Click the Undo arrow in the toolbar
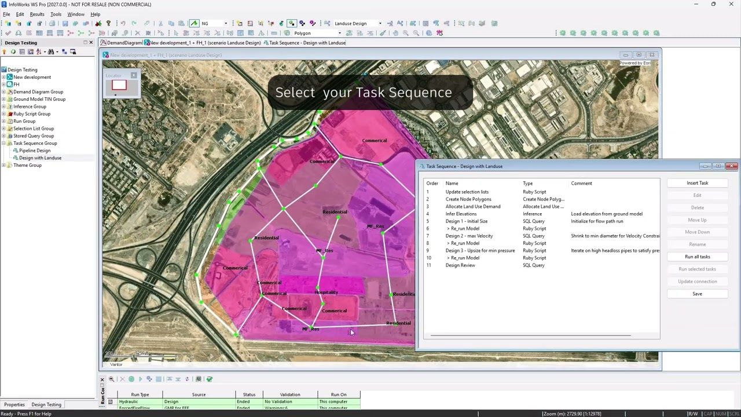The width and height of the screenshot is (741, 417). click(123, 24)
